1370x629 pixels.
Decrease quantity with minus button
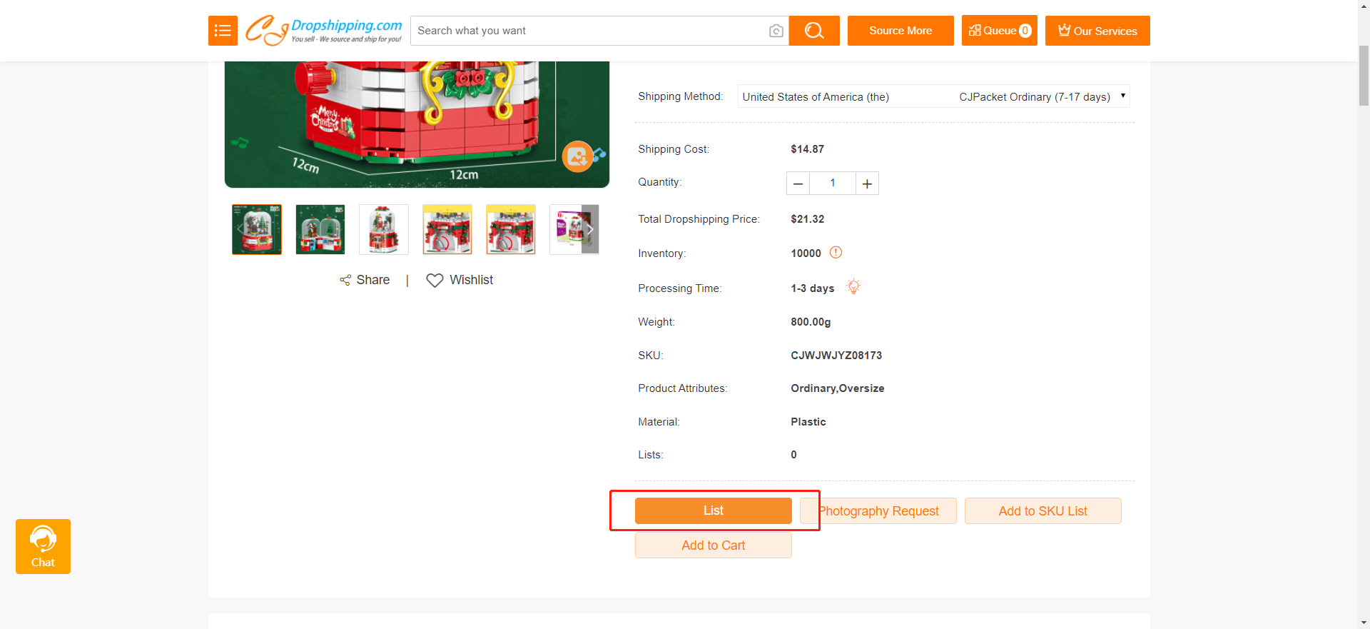pos(798,183)
